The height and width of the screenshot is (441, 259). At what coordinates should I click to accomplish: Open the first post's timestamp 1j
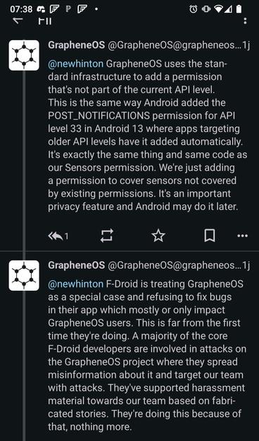coord(246,45)
